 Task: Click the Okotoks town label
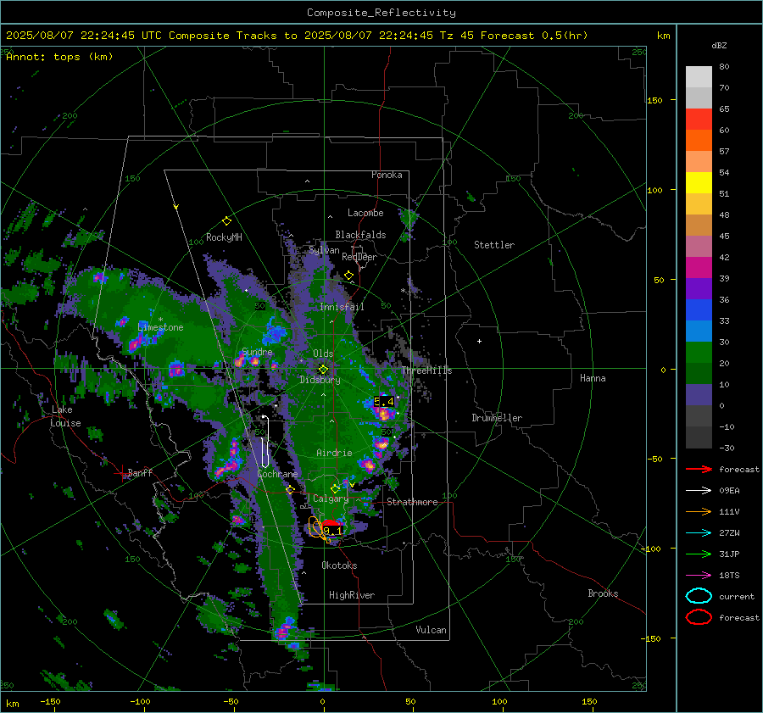(339, 565)
